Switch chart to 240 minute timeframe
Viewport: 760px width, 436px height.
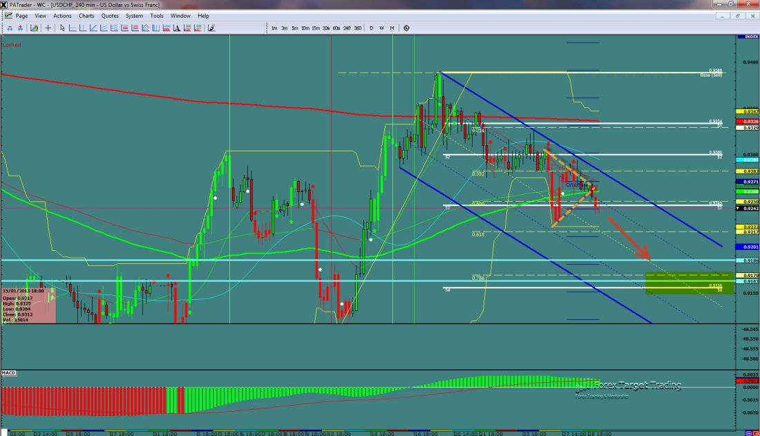click(x=347, y=28)
